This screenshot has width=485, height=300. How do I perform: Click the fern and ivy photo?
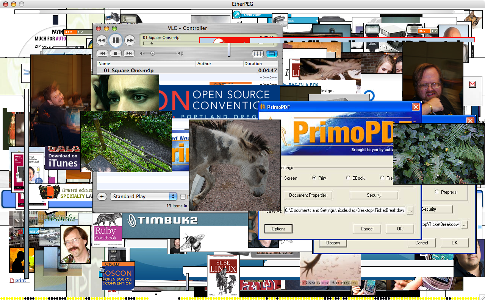tap(439, 154)
